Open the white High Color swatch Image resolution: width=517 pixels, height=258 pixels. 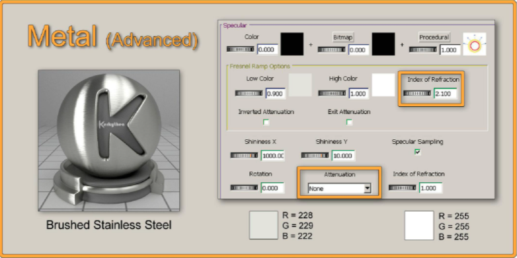click(x=383, y=85)
